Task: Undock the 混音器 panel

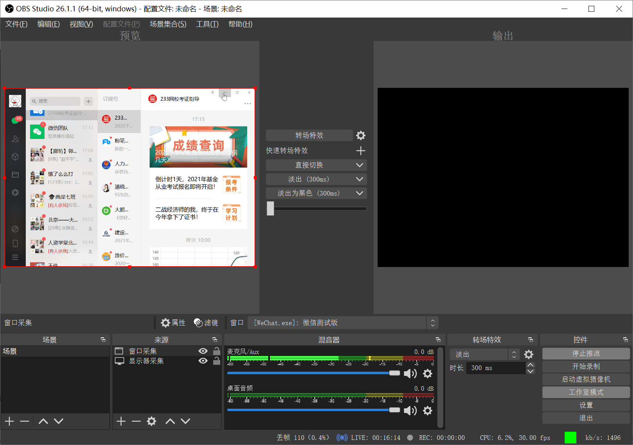Action: 438,340
